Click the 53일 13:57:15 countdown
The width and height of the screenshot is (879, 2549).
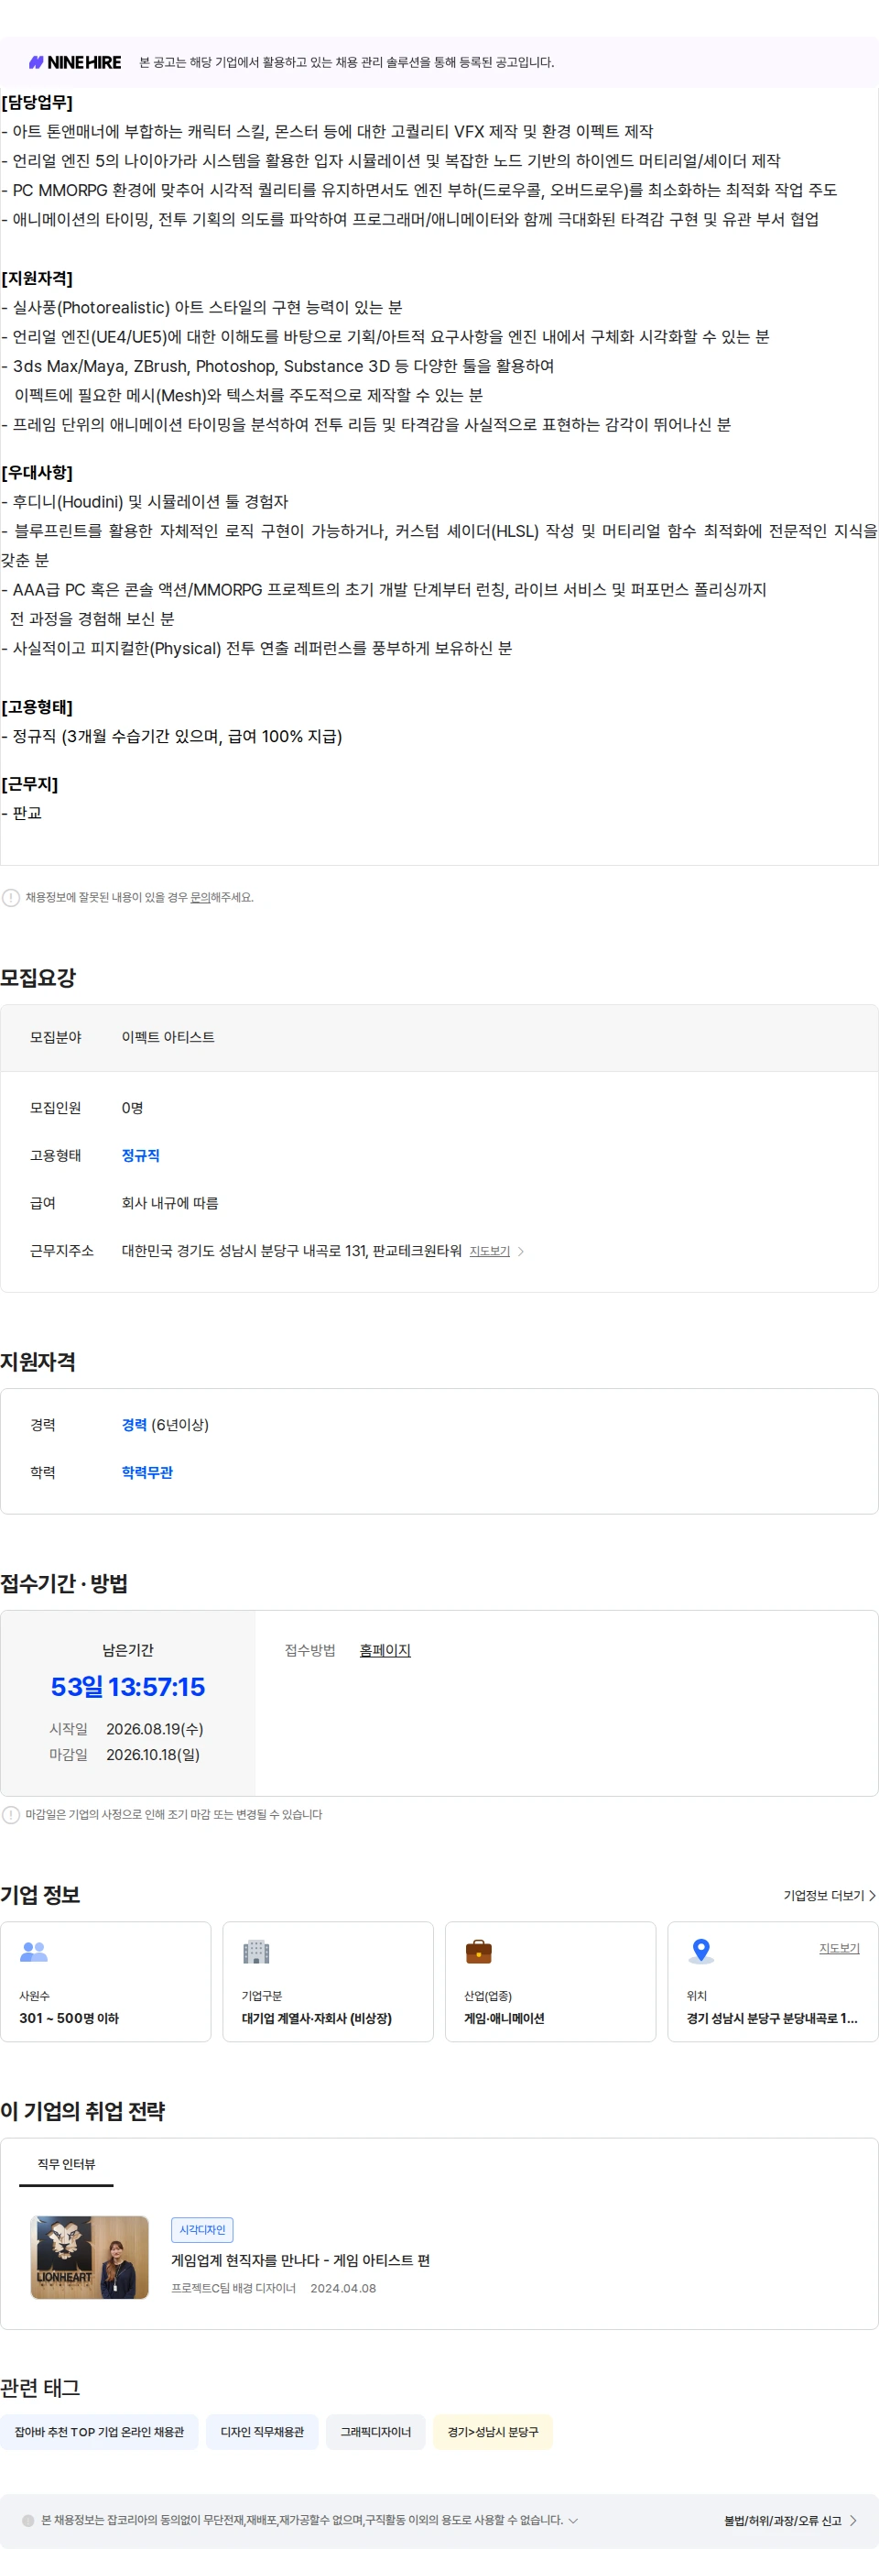coord(127,1687)
